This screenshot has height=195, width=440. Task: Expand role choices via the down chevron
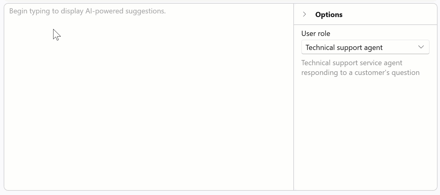[x=421, y=47]
